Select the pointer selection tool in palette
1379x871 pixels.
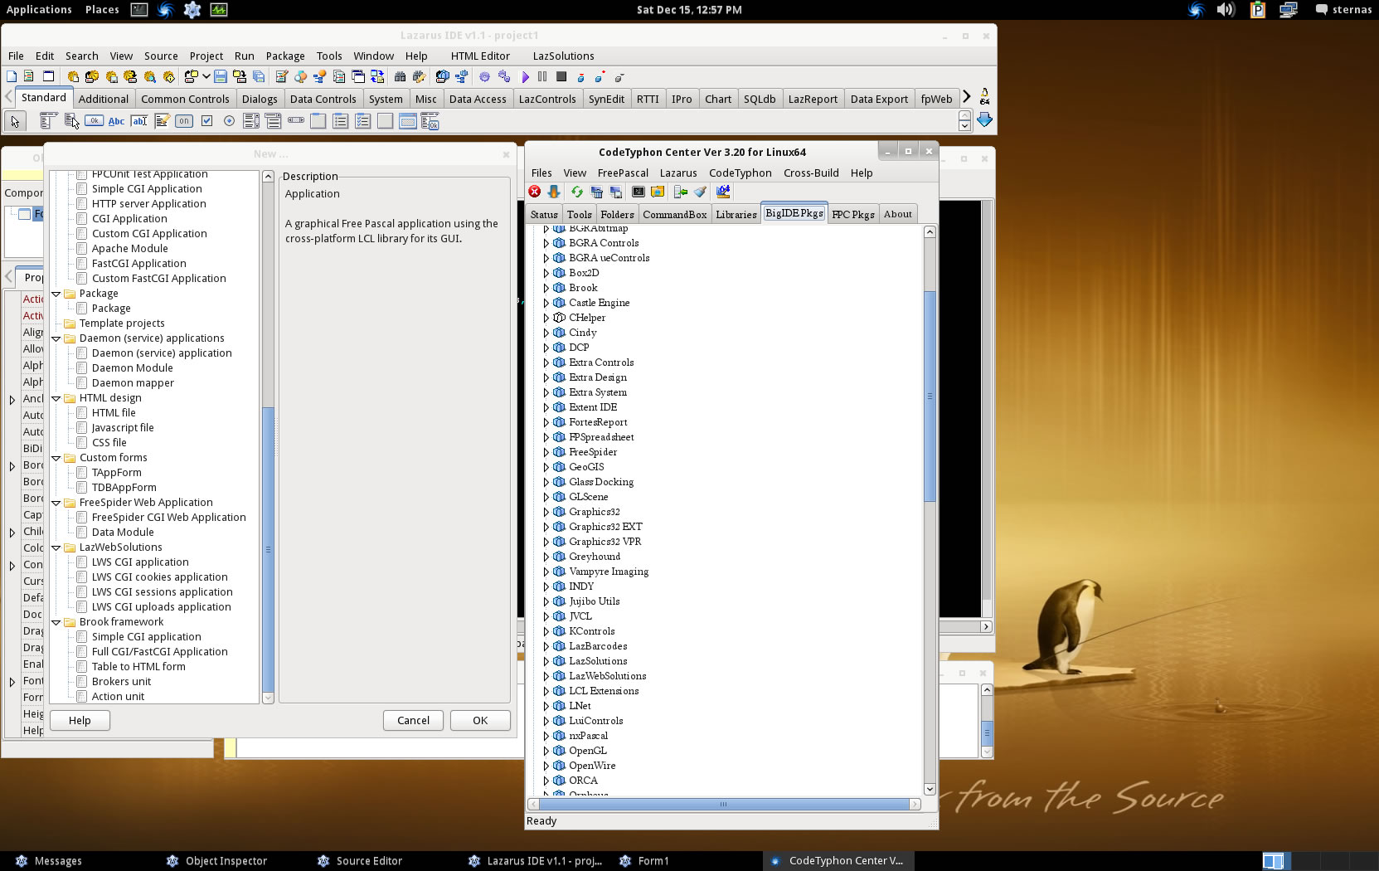click(x=14, y=121)
